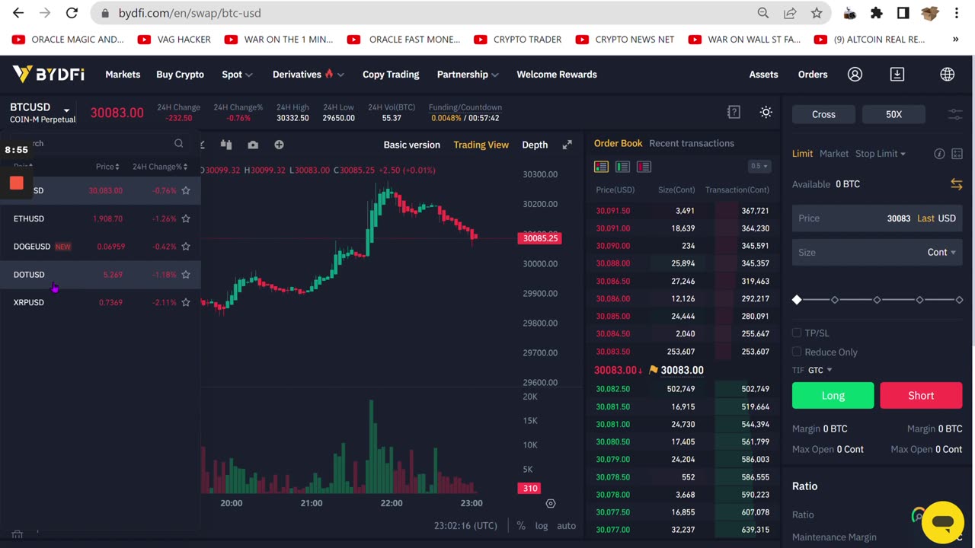The height and width of the screenshot is (548, 975).
Task: Open the Derivatives menu dropdown
Action: tap(307, 75)
